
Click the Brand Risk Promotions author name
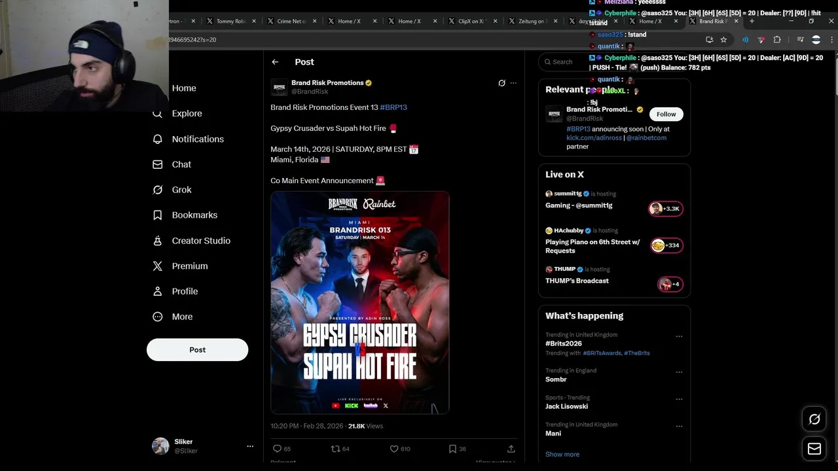pos(327,83)
